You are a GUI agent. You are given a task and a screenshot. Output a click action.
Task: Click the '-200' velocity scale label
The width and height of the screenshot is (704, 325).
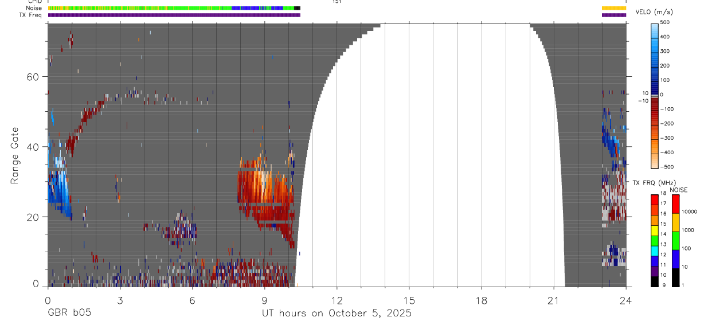point(667,123)
